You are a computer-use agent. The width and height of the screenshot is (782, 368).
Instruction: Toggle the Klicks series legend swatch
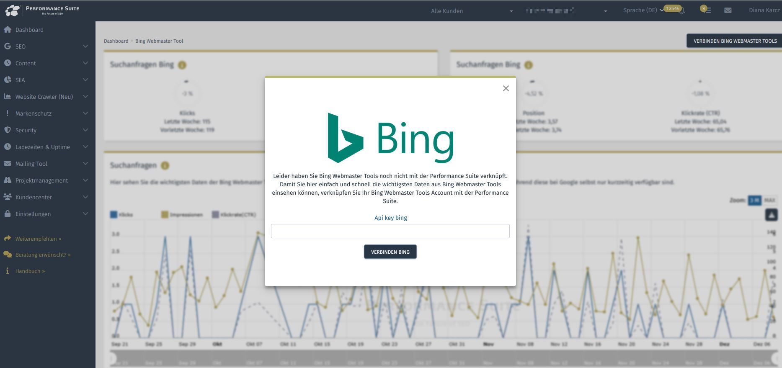click(x=114, y=215)
